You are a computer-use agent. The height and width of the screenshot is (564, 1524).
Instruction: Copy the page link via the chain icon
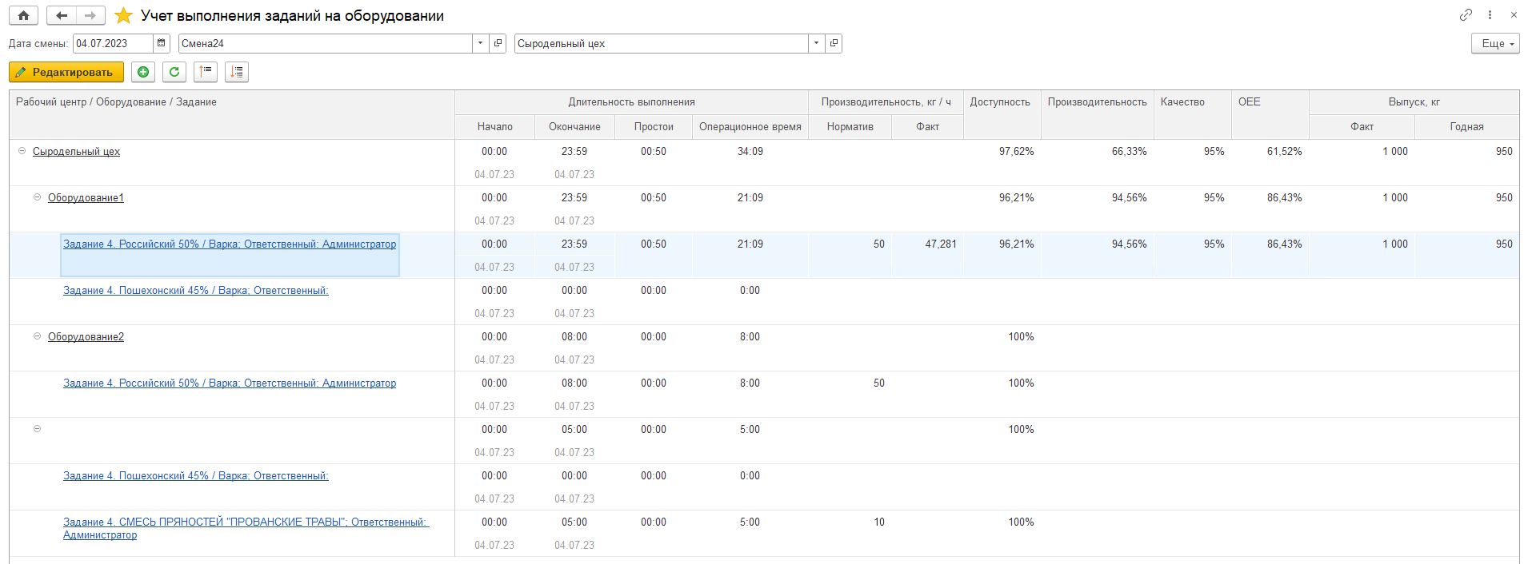(1466, 15)
